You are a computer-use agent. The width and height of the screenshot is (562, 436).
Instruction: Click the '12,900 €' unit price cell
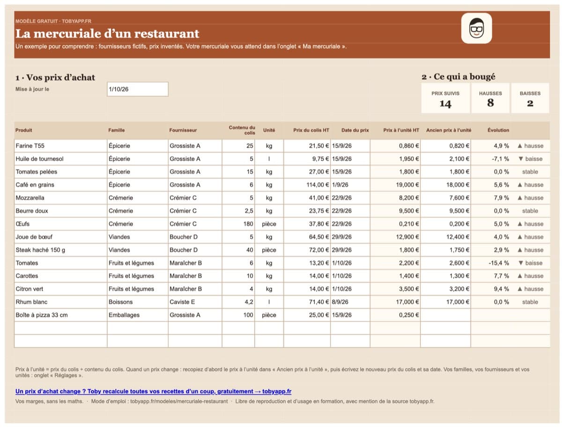click(395, 237)
